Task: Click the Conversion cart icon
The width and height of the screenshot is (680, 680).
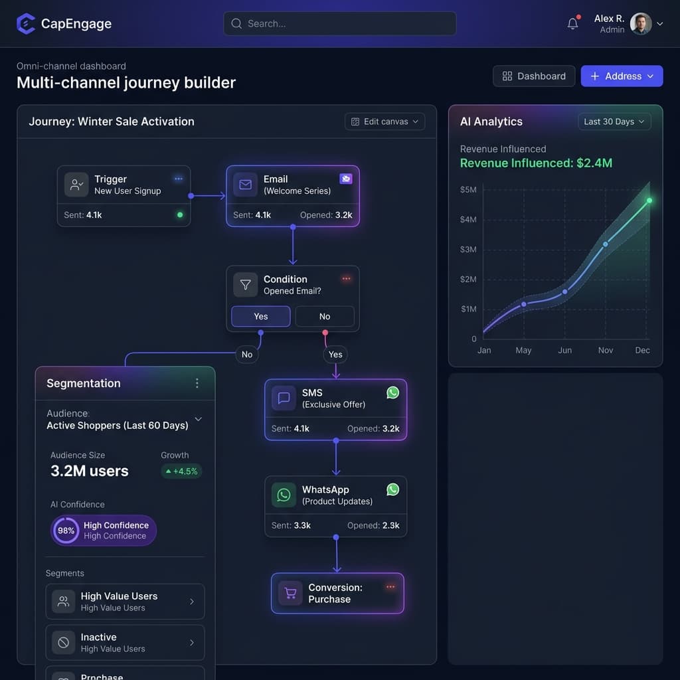Action: click(x=290, y=593)
